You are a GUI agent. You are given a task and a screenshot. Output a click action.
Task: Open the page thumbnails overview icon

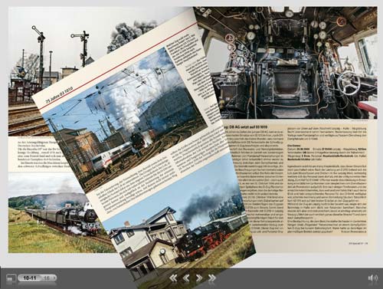click(x=11, y=278)
